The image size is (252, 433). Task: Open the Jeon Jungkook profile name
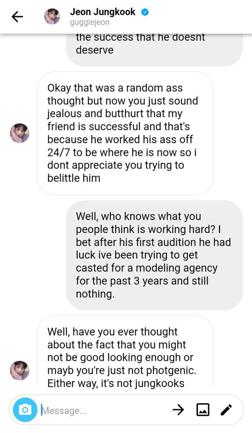click(102, 12)
